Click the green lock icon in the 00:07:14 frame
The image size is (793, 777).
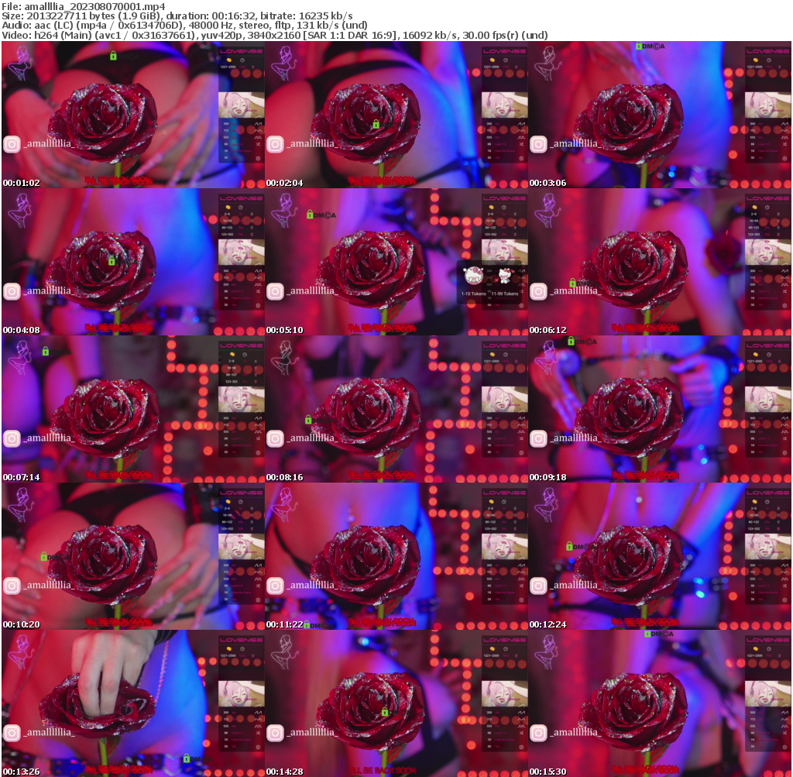(46, 351)
